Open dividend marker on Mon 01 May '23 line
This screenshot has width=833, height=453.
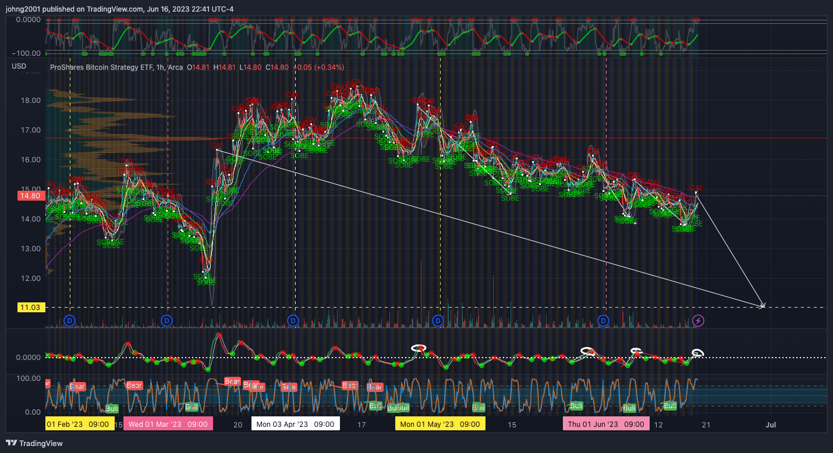438,320
